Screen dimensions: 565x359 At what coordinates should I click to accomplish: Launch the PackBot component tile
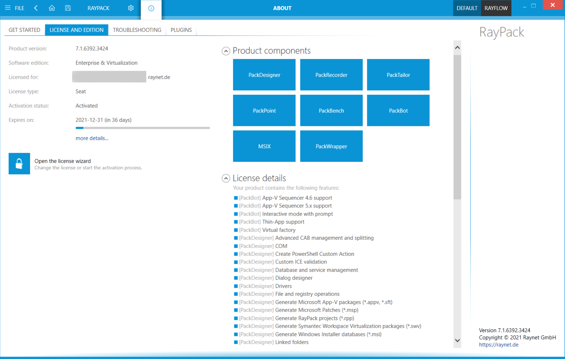point(398,110)
